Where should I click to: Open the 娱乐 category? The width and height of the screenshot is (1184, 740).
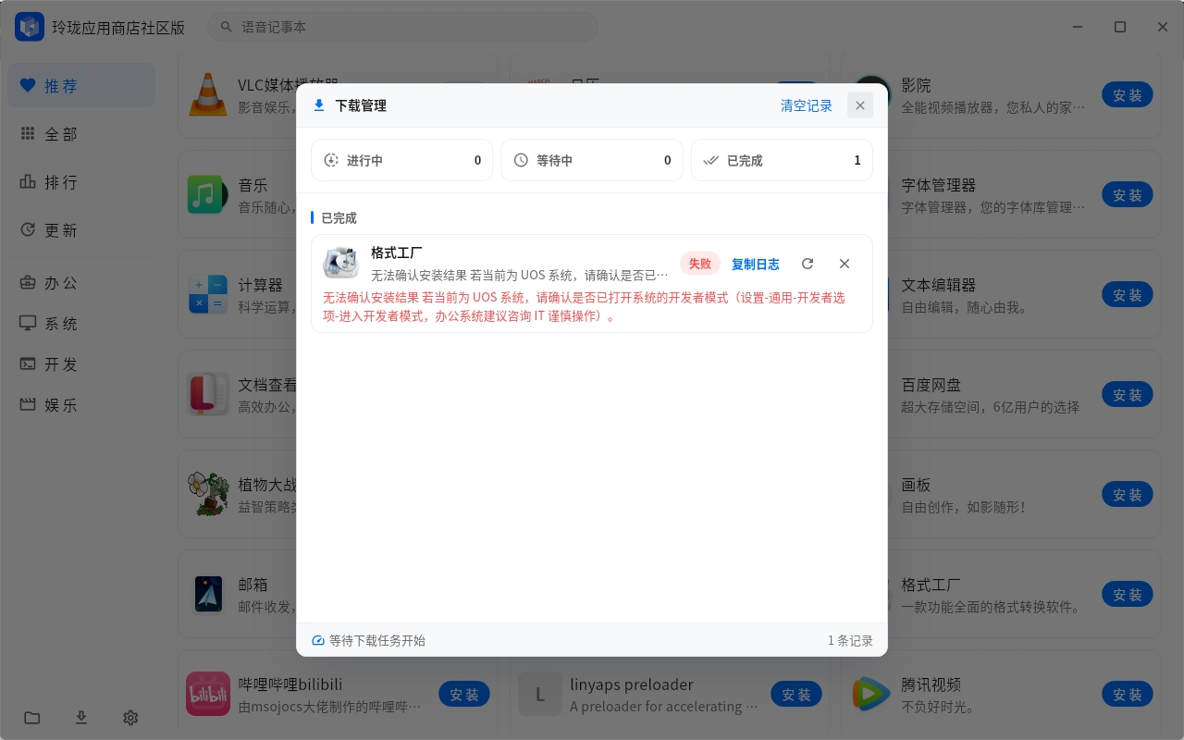pyautogui.click(x=81, y=405)
